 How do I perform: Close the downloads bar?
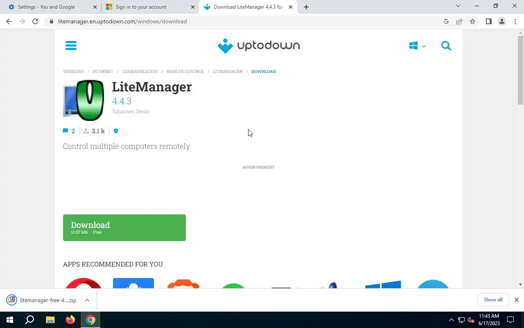[x=517, y=300]
